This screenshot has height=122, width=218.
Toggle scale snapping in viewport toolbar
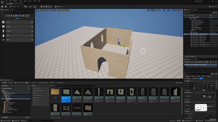(172, 10)
